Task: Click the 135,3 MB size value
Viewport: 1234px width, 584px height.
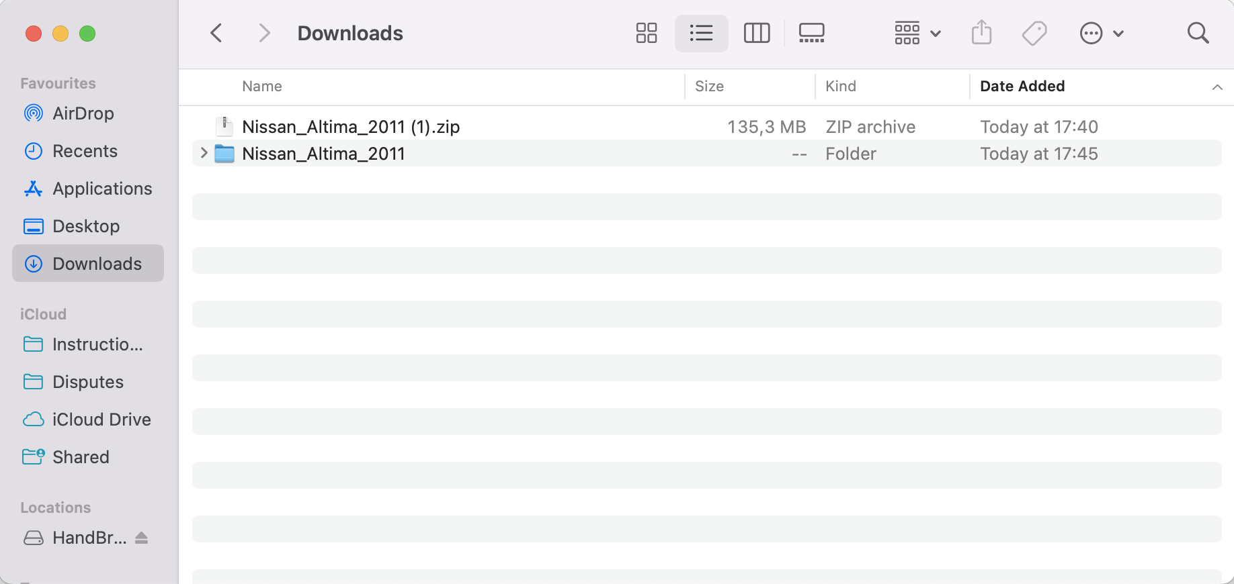Action: (767, 127)
